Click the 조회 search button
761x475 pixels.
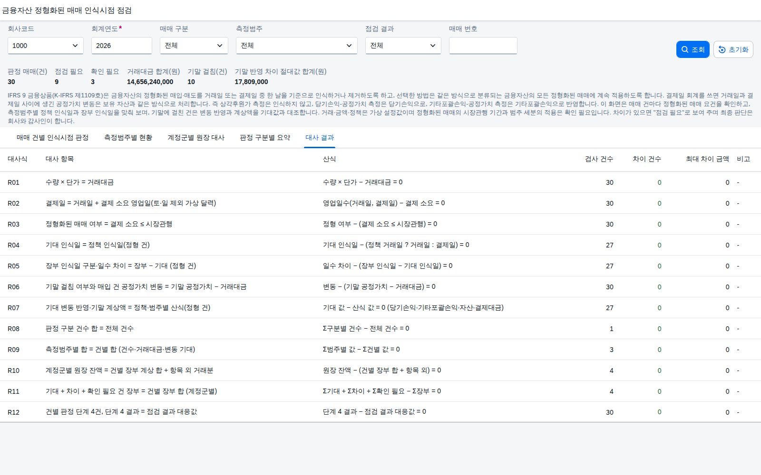693,49
